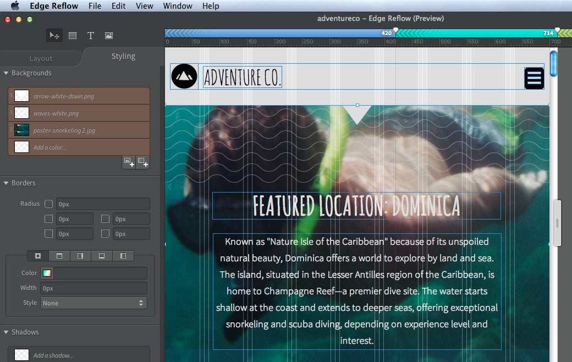Screen dimensions: 572x362
Task: Select waves-white.png background layer
Action: 79,113
